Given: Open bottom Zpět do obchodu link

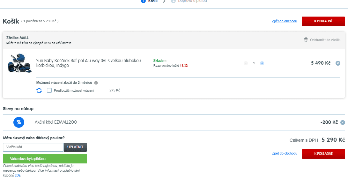Looking at the screenshot, I should (x=285, y=154).
